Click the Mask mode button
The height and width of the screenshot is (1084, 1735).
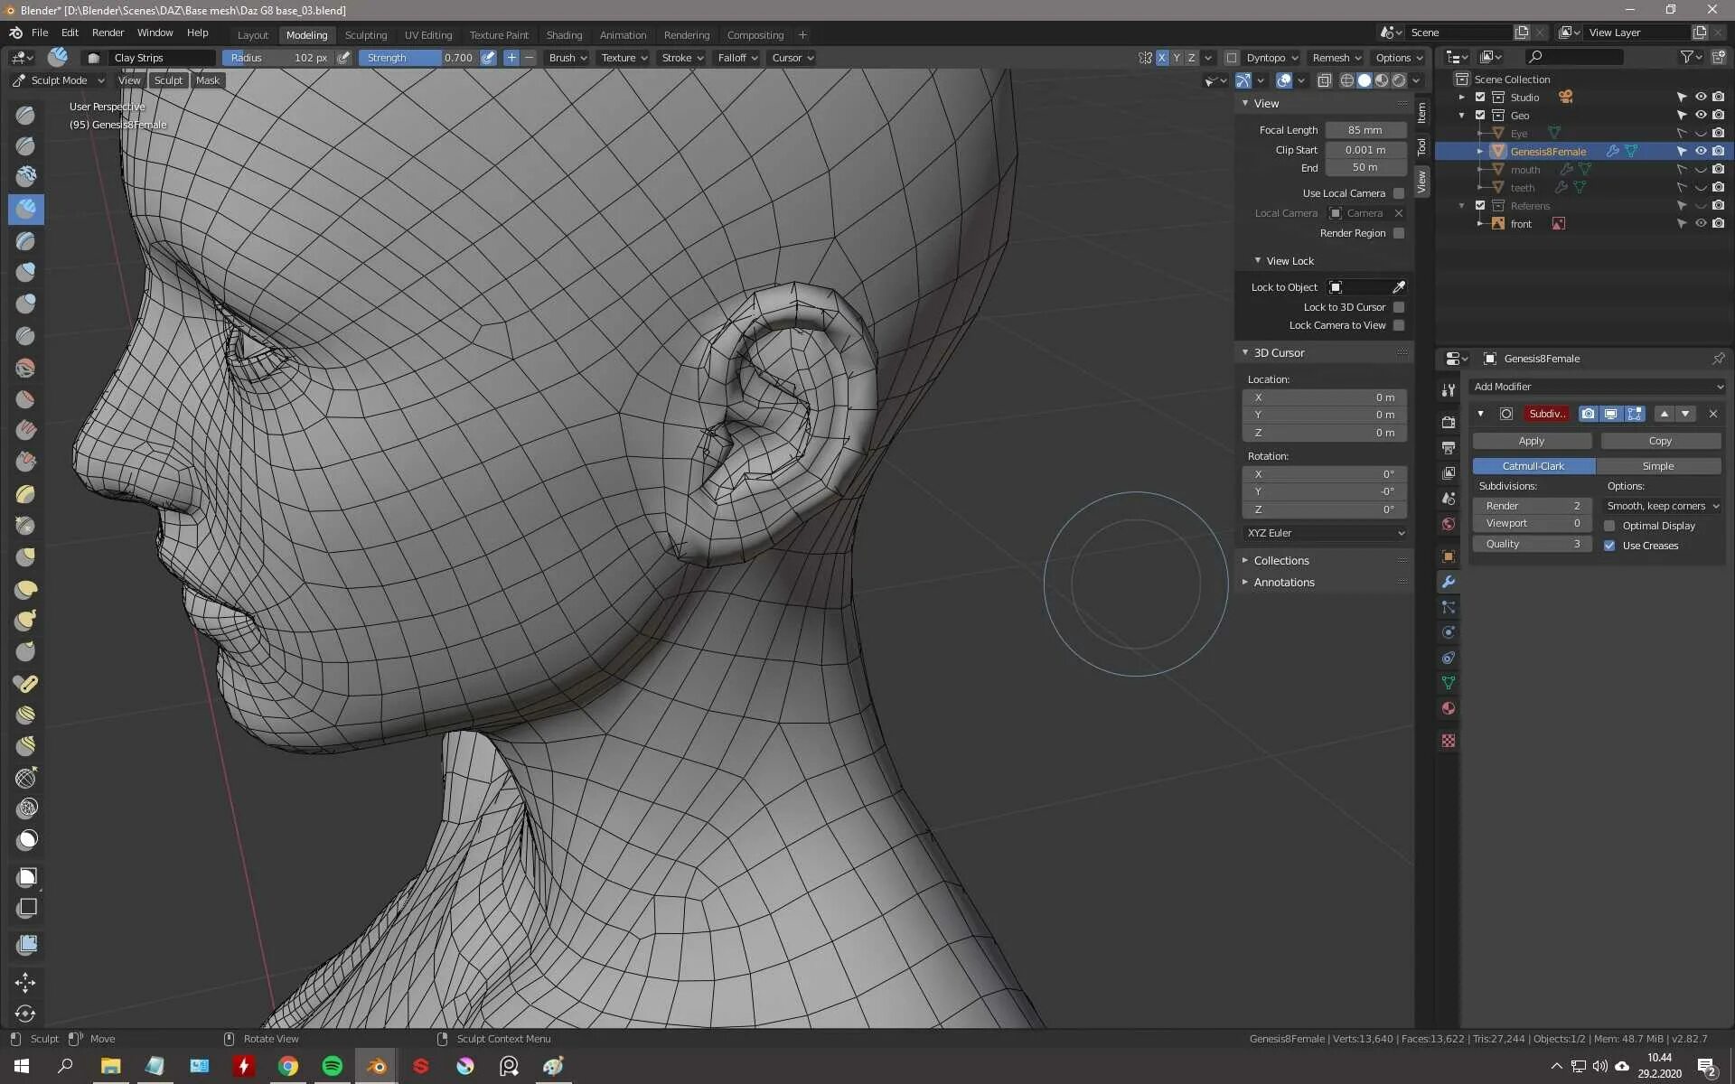coord(206,79)
